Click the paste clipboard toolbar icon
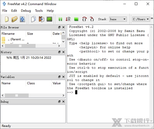 [41, 19]
